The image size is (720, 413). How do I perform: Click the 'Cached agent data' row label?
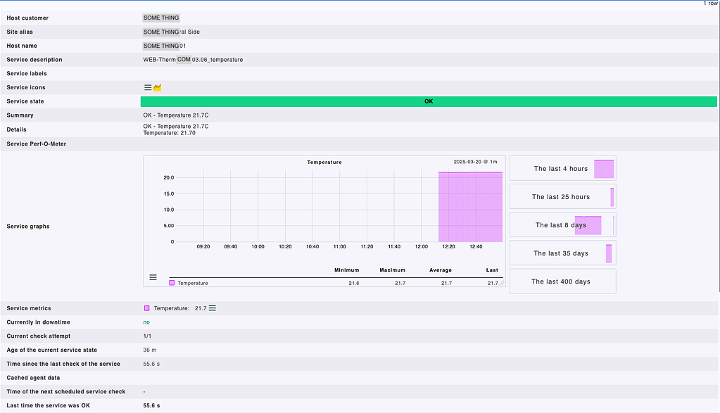coord(33,378)
